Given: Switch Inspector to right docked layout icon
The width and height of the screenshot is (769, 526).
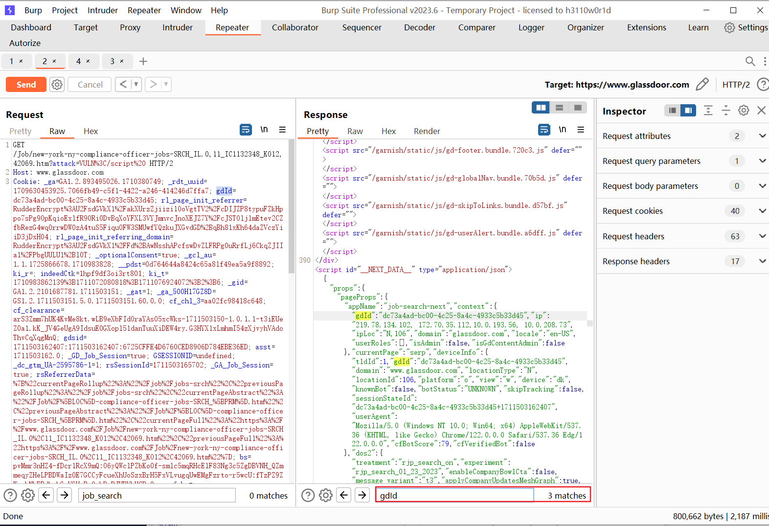Looking at the screenshot, I should pyautogui.click(x=688, y=111).
